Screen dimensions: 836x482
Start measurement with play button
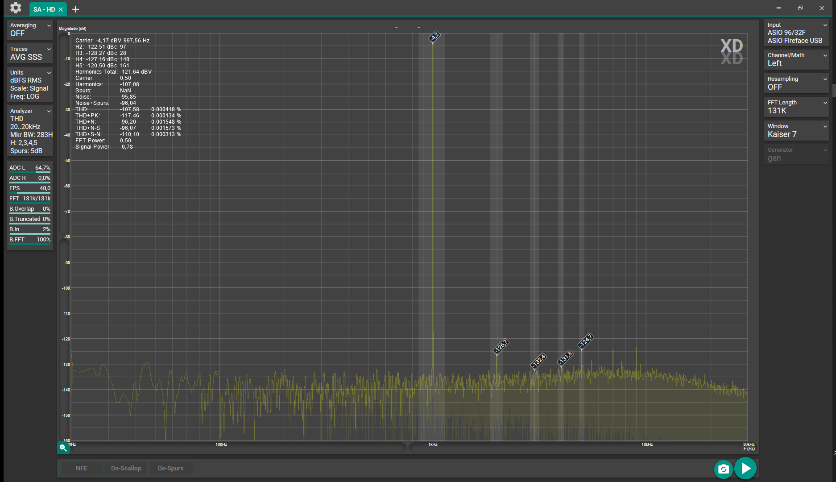point(745,468)
